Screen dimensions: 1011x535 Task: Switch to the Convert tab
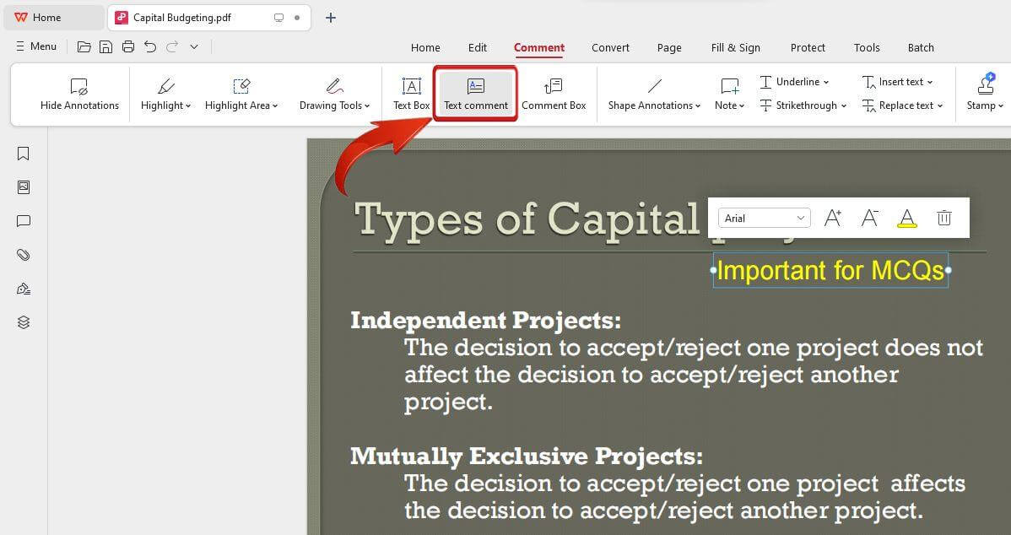coord(610,47)
